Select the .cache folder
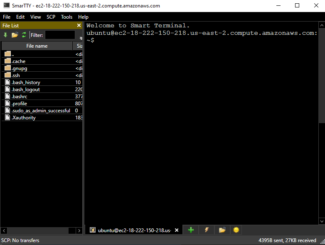This screenshot has height=245, width=325. tap(42, 61)
